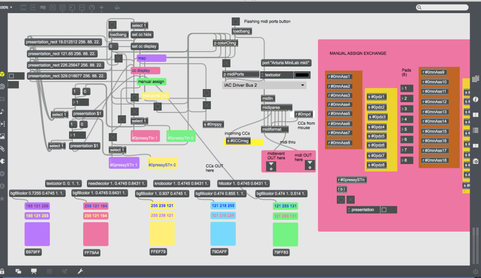Image resolution: width=481 pixels, height=278 pixels.
Task: Click the purple B979FF color swatch
Action: coord(37,234)
